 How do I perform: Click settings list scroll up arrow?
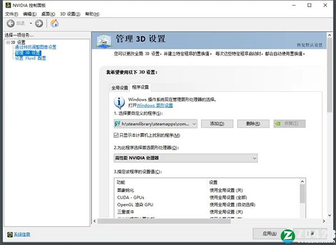[x=302, y=181]
